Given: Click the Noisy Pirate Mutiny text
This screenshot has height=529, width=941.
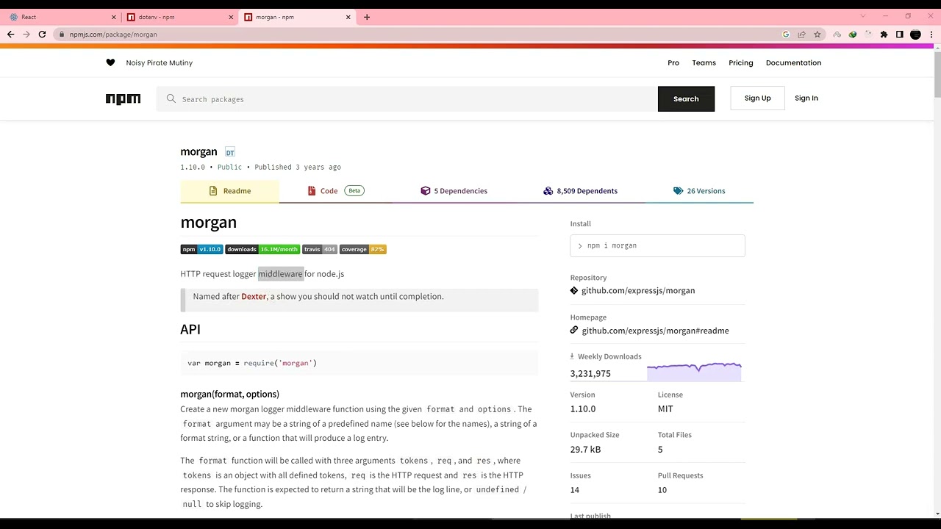Looking at the screenshot, I should 160,63.
